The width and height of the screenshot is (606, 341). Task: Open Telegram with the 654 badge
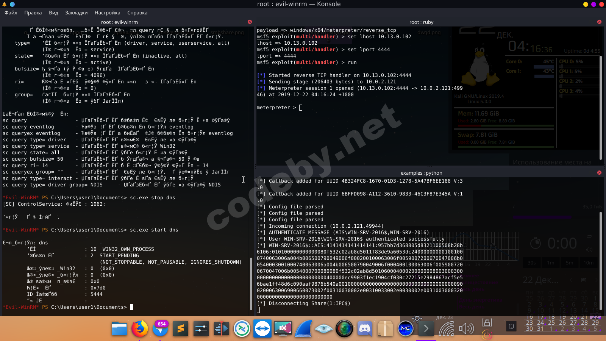coord(160,328)
